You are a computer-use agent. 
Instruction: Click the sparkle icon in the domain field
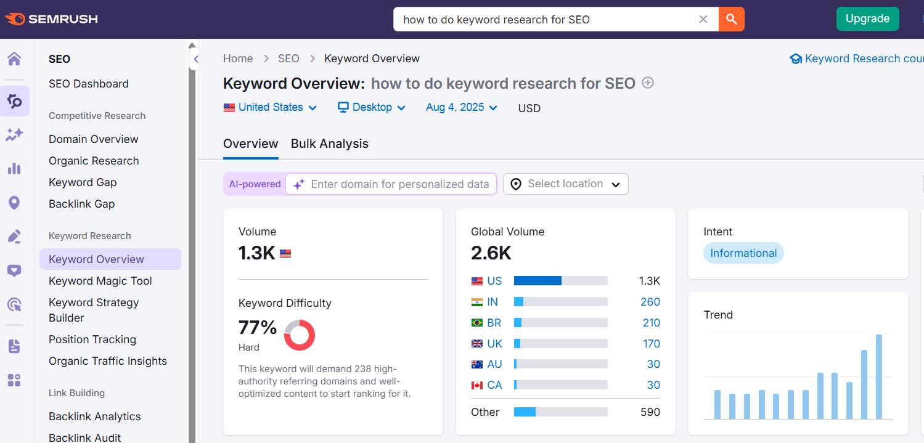tap(299, 184)
